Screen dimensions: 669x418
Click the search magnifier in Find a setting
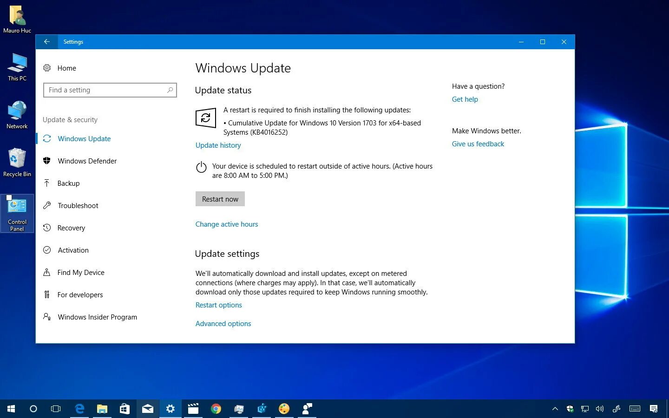coord(170,90)
